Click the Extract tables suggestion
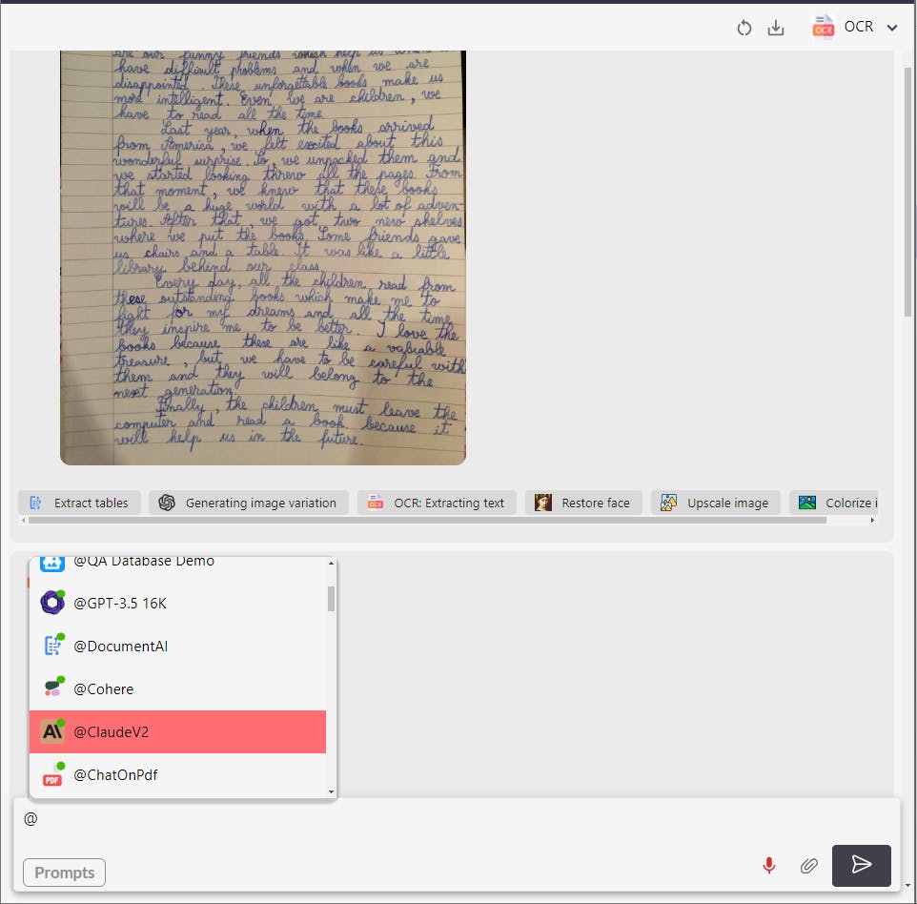Viewport: 917px width, 904px height. (79, 503)
